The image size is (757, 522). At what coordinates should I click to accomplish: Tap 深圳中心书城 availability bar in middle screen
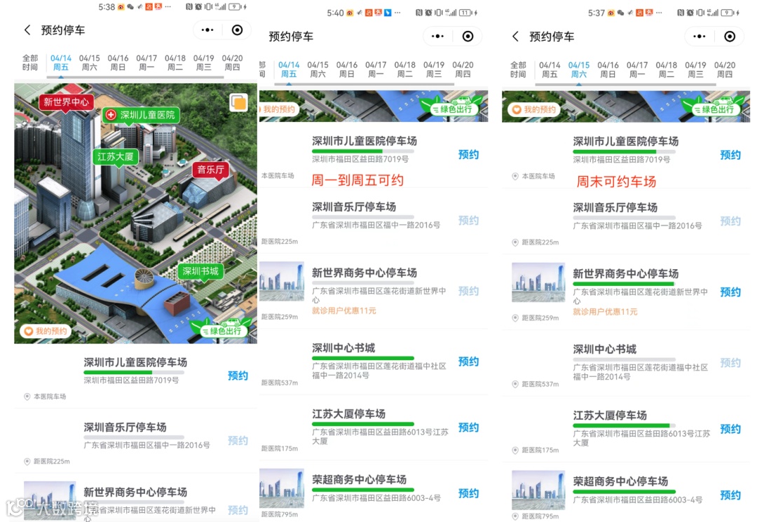363,359
